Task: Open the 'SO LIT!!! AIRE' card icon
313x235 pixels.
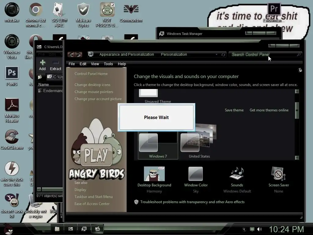Action: (59, 15)
